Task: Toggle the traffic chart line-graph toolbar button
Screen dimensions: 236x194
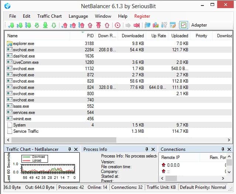Action: (x=184, y=25)
